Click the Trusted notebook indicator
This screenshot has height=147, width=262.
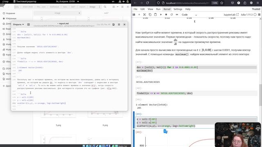[256, 9]
